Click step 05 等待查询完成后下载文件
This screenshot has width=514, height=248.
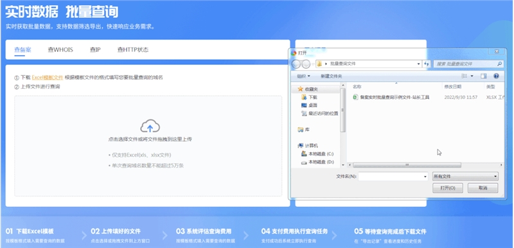click(x=390, y=232)
